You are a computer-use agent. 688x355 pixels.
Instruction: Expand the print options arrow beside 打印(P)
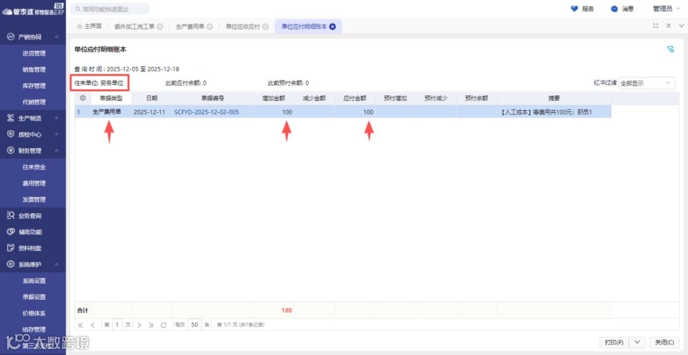click(x=638, y=342)
